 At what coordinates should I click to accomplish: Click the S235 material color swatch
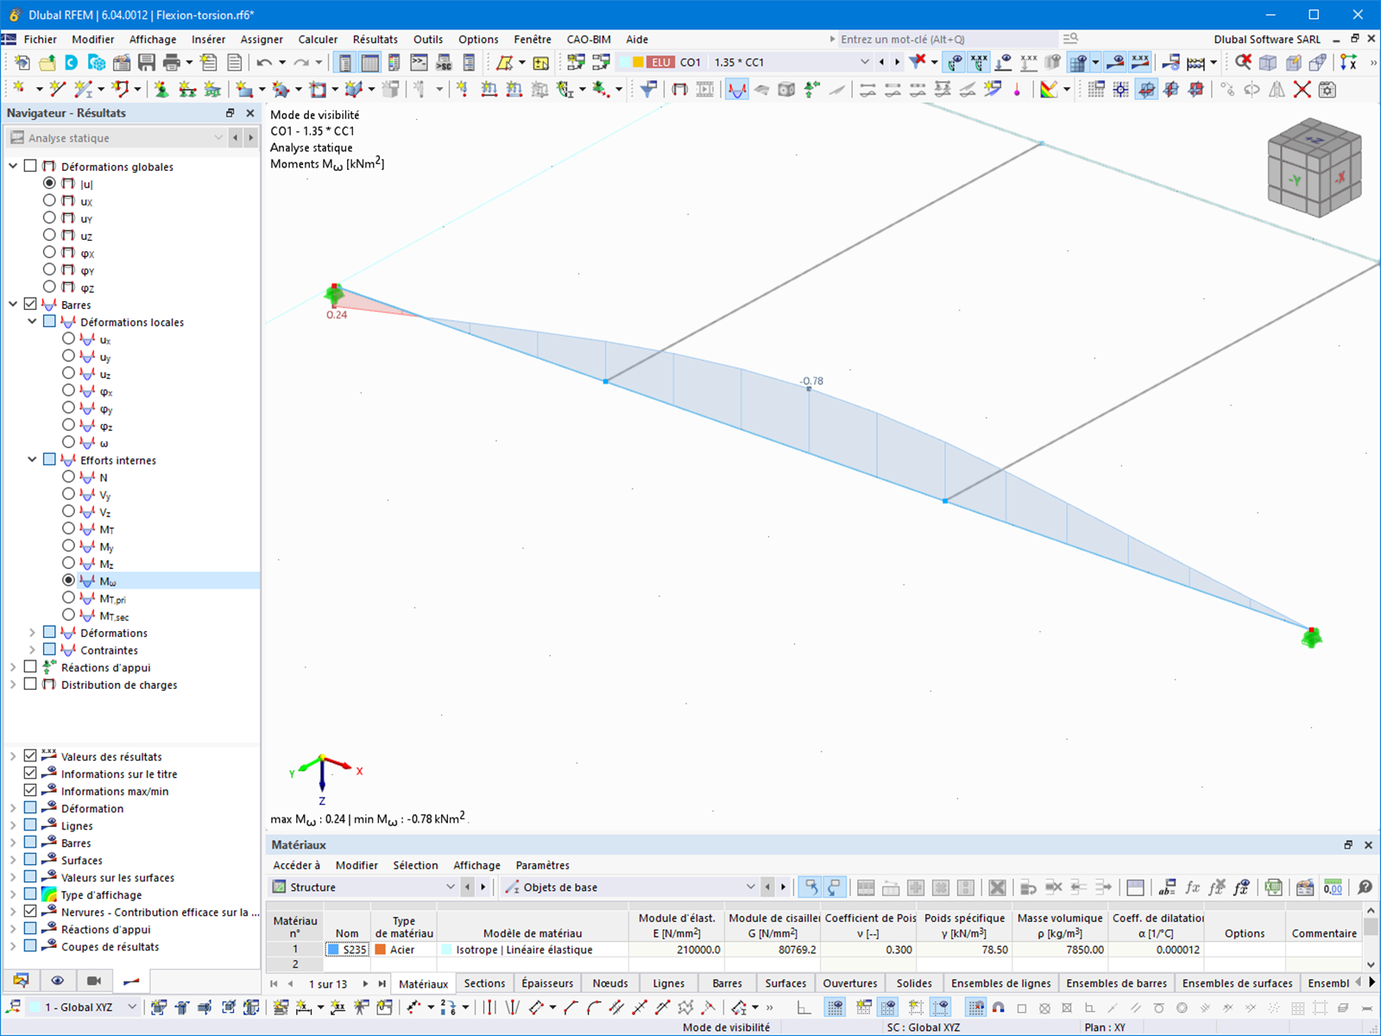[x=333, y=950]
